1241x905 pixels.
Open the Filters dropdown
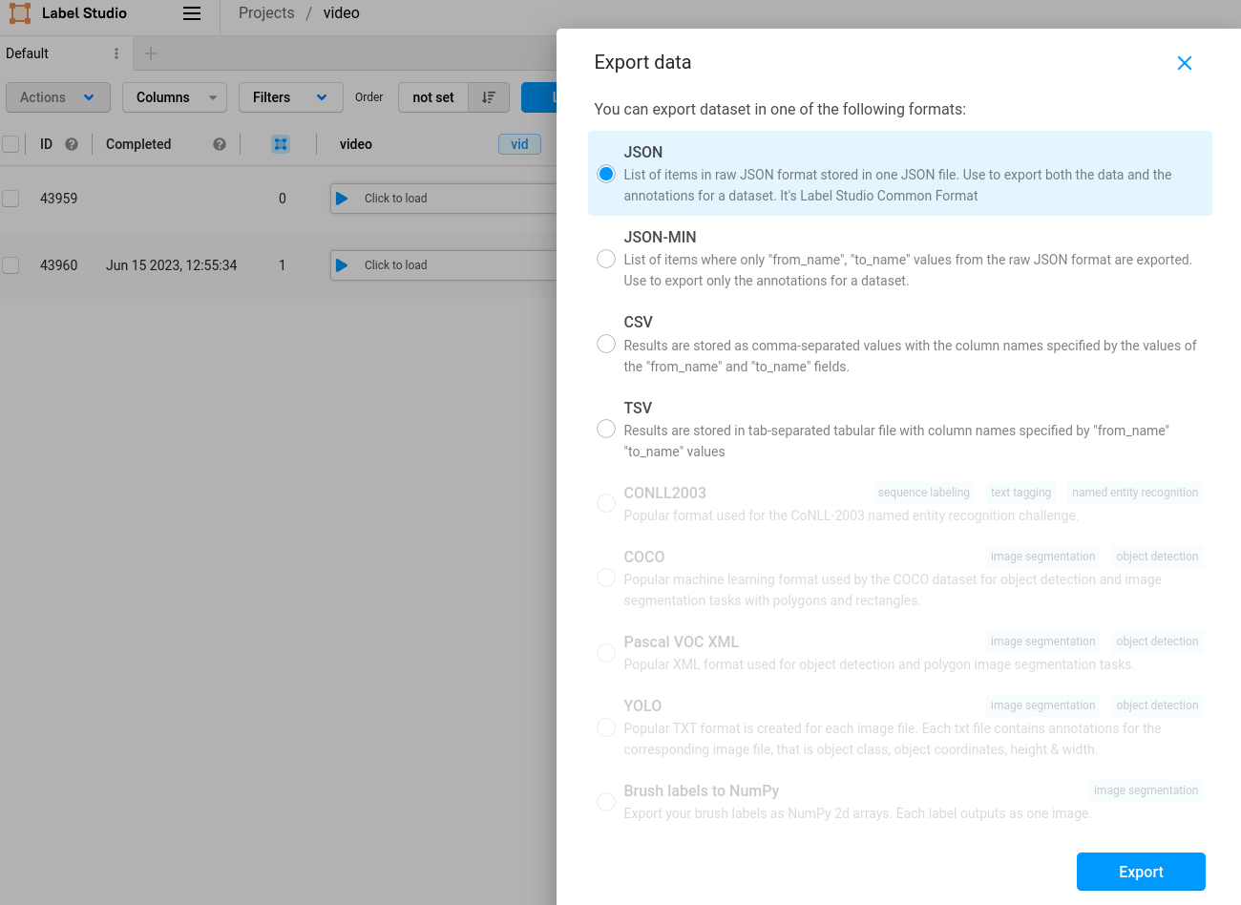(x=290, y=96)
